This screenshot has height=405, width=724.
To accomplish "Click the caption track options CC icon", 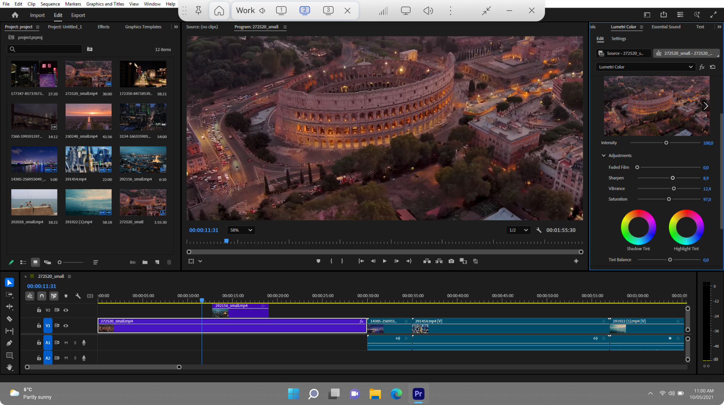I will [x=90, y=296].
